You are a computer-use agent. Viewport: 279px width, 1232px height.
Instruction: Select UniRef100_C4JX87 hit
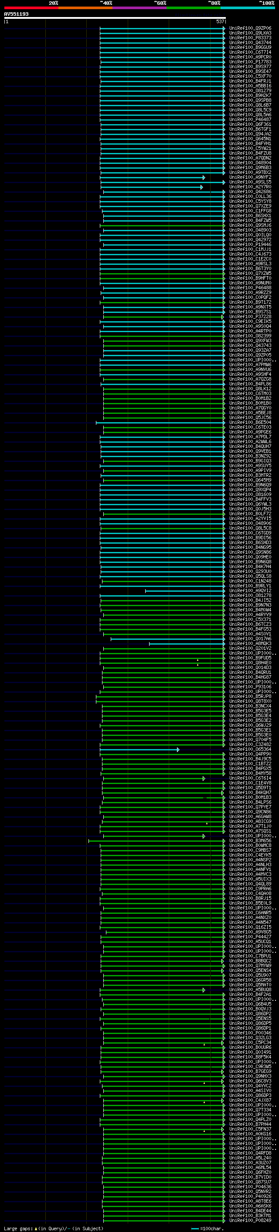point(250,1100)
